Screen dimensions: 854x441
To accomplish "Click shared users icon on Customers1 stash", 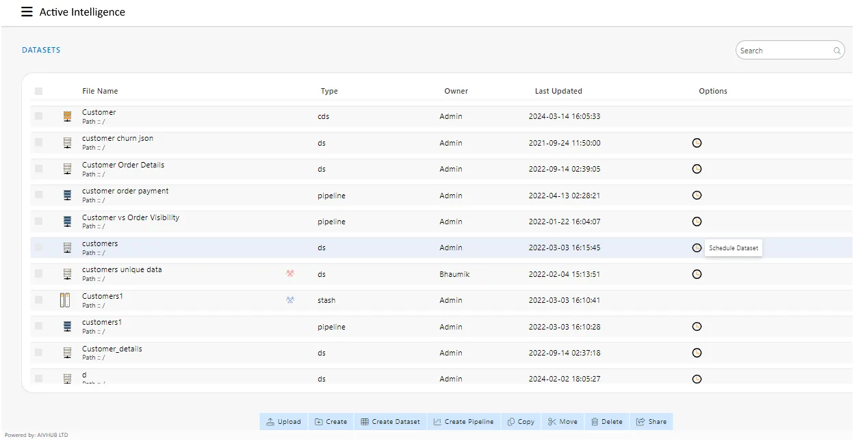I will click(x=290, y=299).
